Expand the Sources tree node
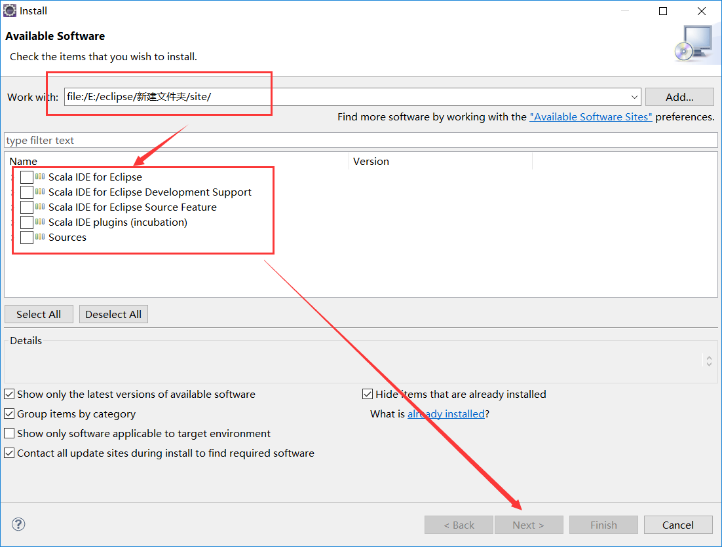 click(13, 238)
